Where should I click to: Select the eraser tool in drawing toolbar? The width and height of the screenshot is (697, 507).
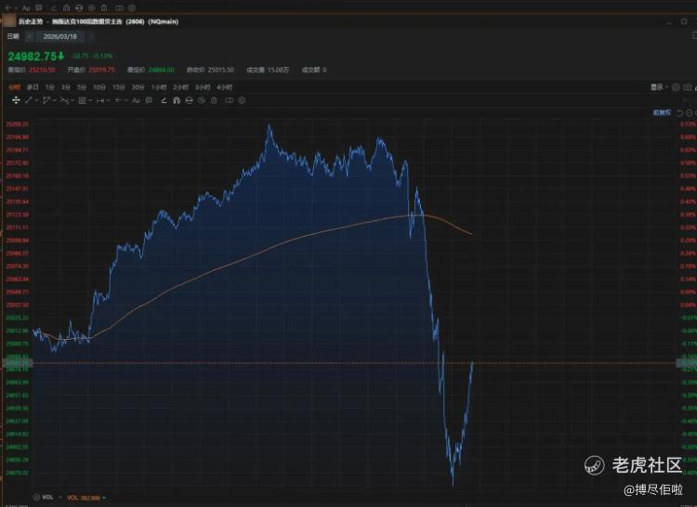[x=164, y=100]
